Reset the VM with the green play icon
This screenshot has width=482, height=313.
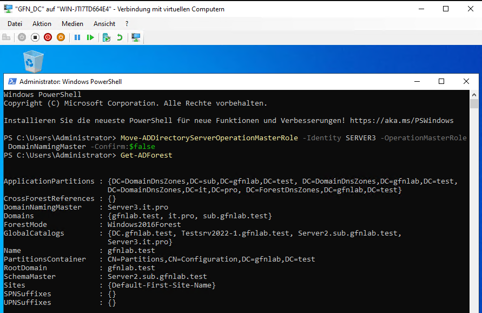pyautogui.click(x=90, y=37)
